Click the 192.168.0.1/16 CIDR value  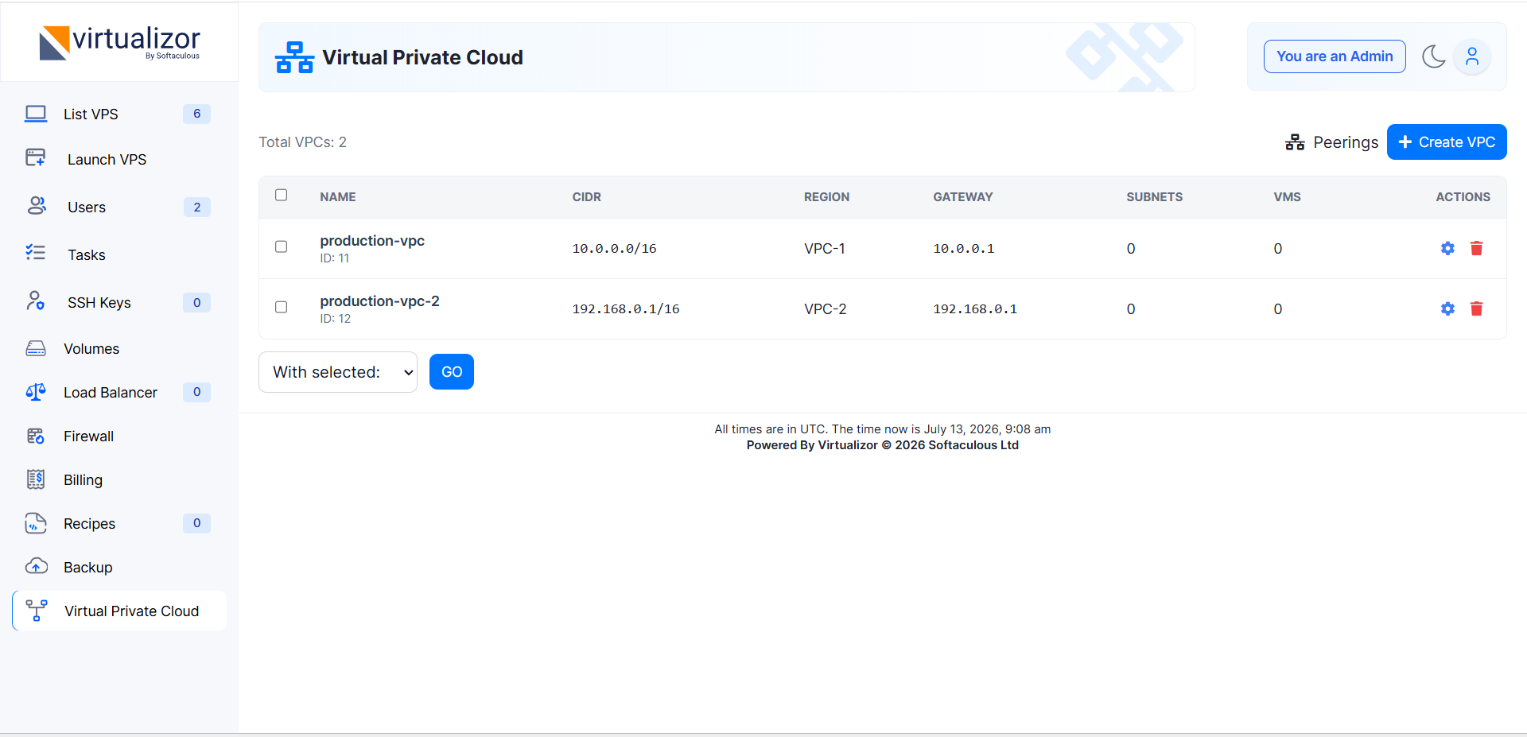626,308
